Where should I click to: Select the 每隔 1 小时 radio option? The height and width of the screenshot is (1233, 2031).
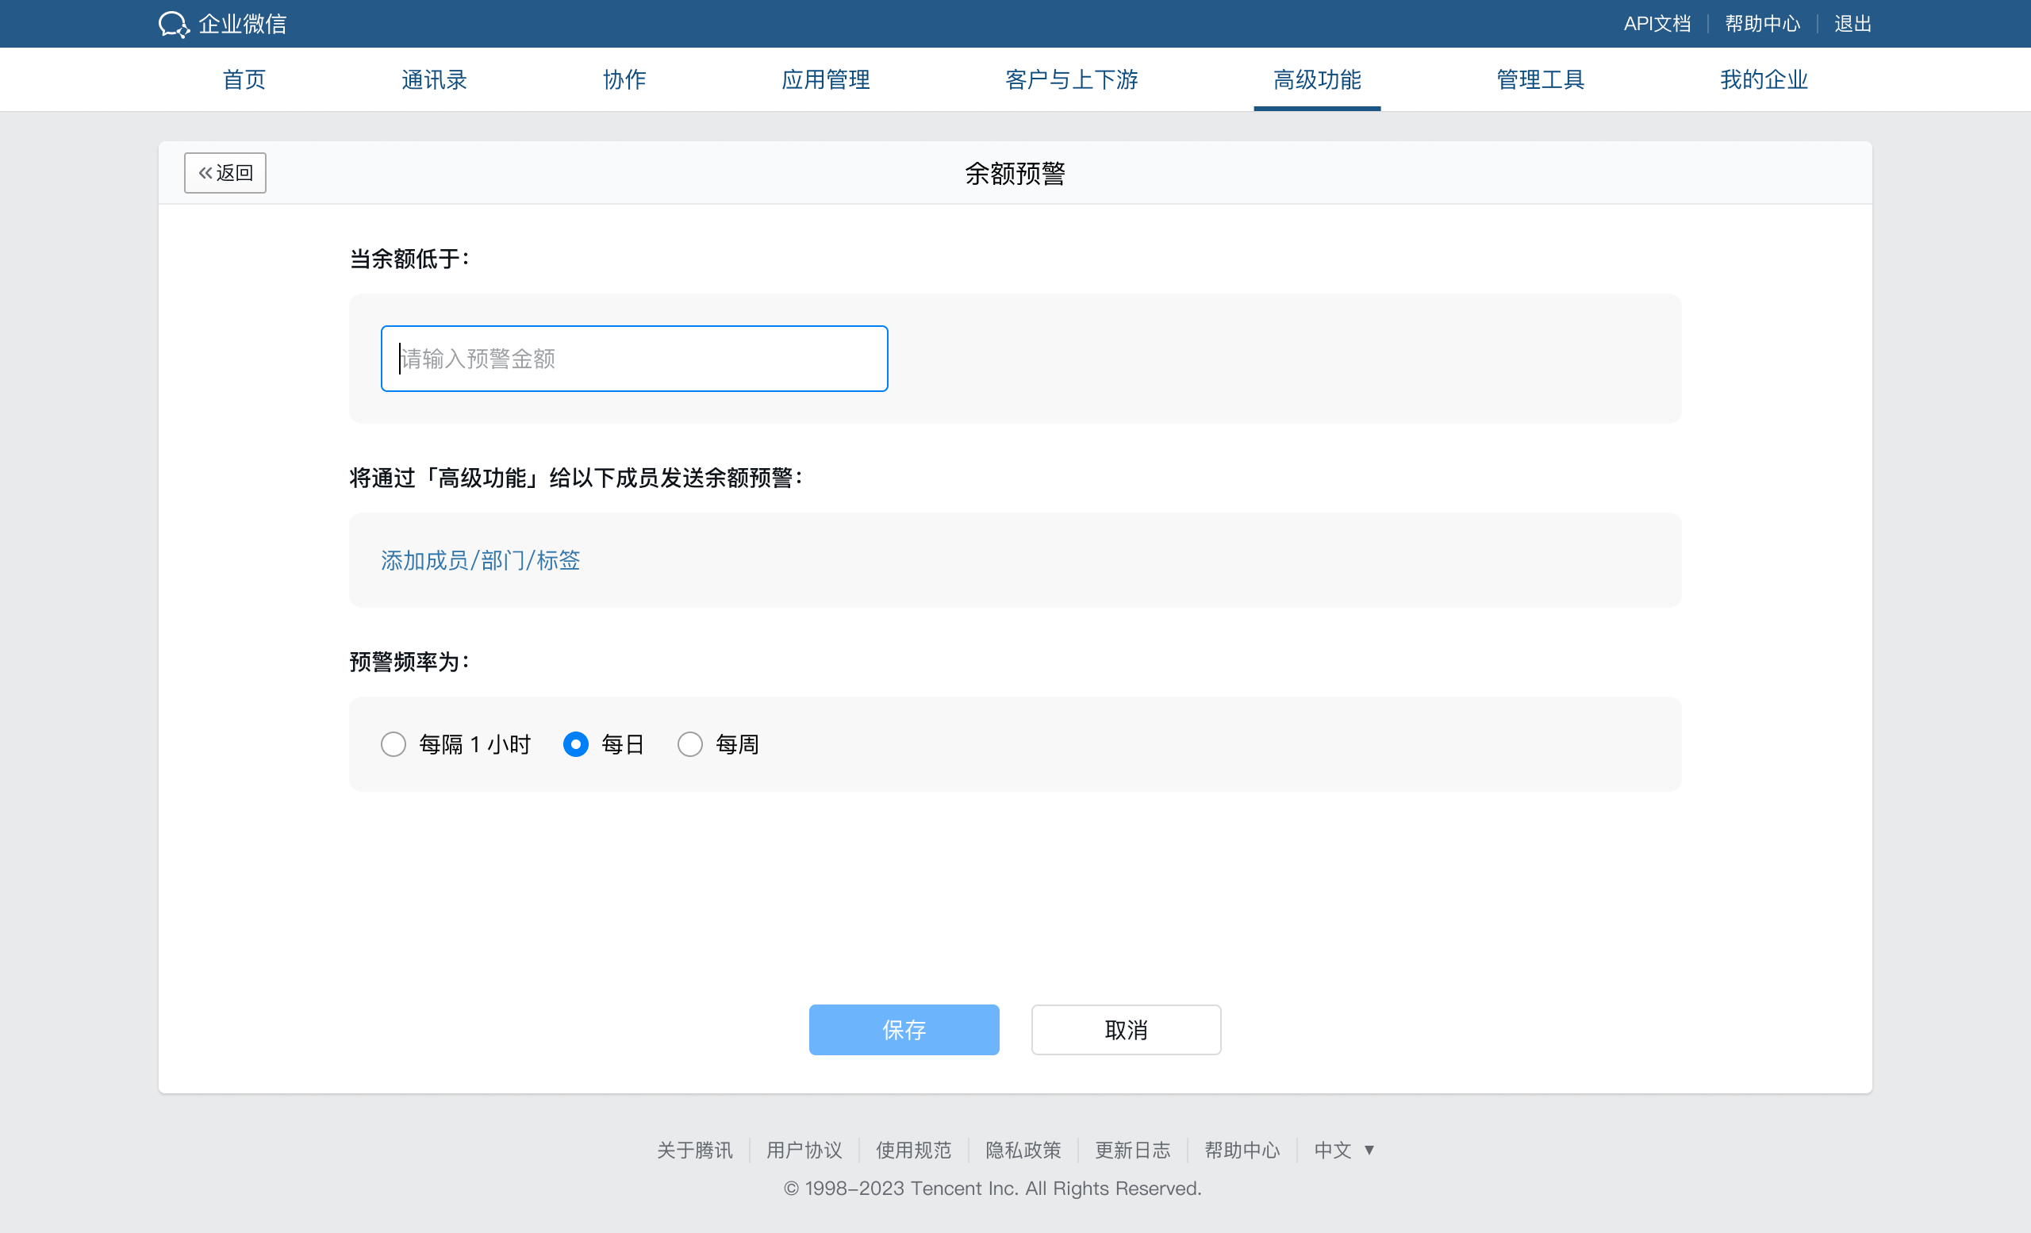[394, 744]
